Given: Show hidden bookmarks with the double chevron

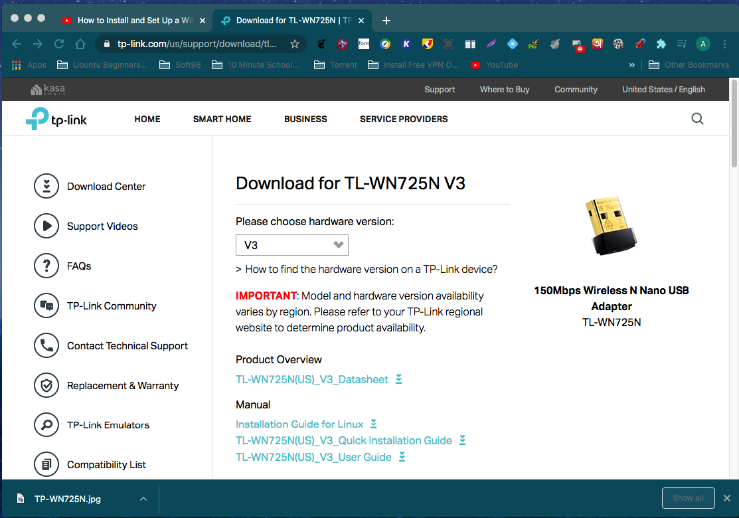Looking at the screenshot, I should [x=631, y=65].
